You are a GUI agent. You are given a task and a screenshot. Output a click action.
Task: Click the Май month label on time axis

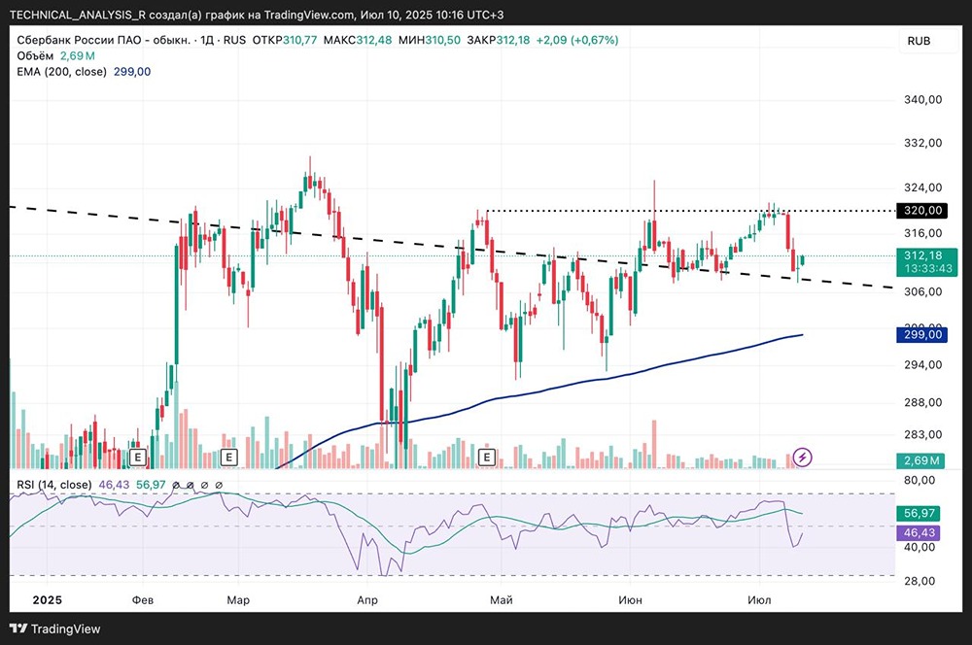point(502,599)
